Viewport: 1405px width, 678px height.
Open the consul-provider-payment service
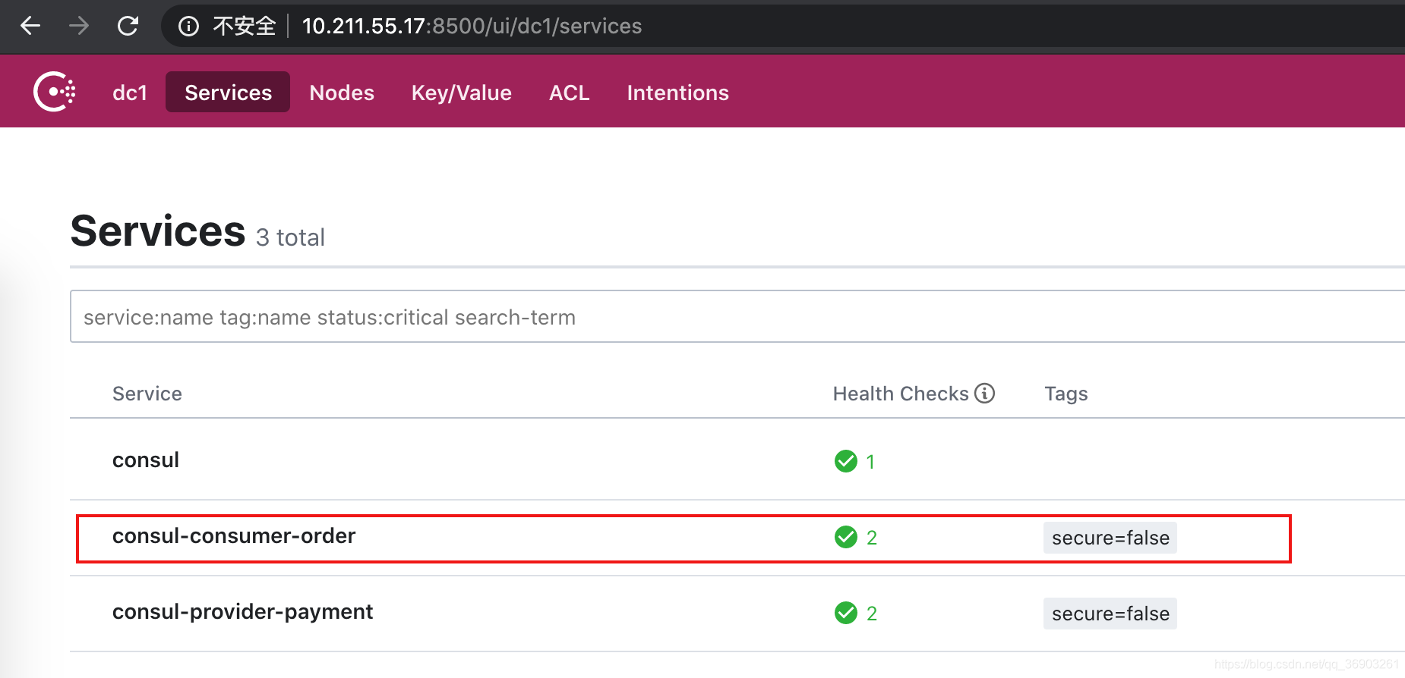pos(242,612)
